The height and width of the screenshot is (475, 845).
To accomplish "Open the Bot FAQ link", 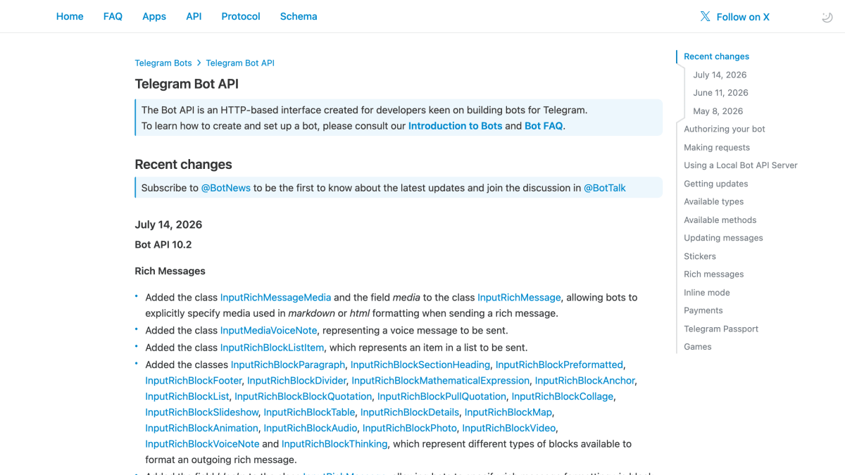I will point(544,126).
